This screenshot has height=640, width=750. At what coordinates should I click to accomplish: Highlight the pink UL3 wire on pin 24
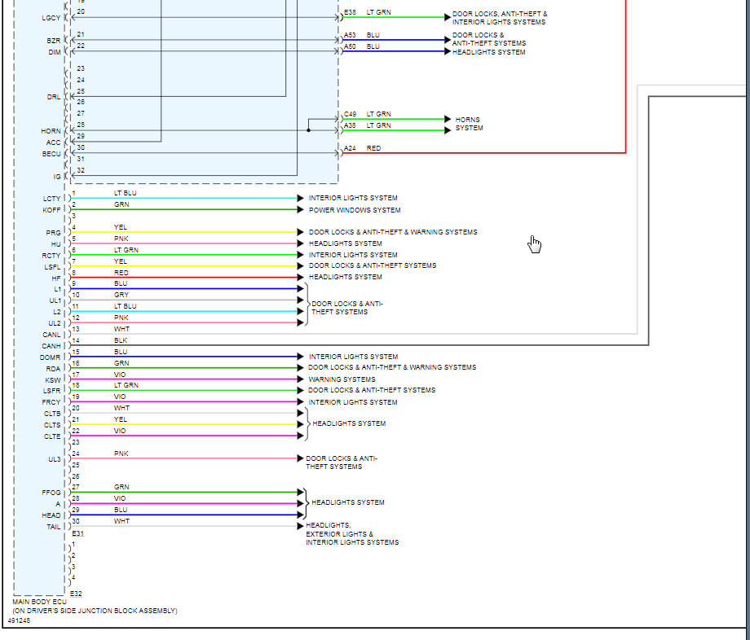coord(184,458)
